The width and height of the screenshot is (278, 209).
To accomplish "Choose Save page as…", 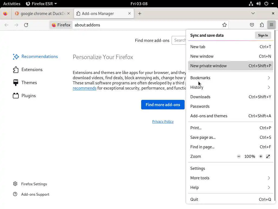I will click(x=231, y=137).
